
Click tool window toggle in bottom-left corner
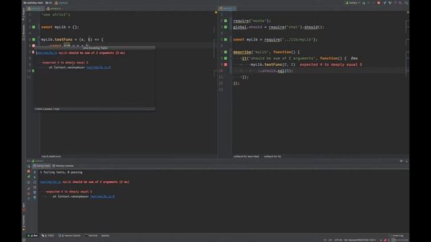coord(24,240)
